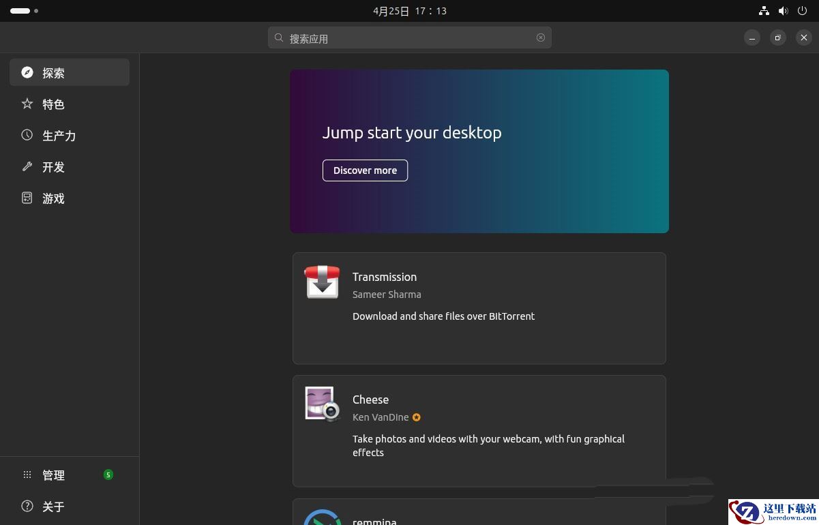This screenshot has width=819, height=525.
Task: Open the Cheese app title
Action: click(370, 400)
